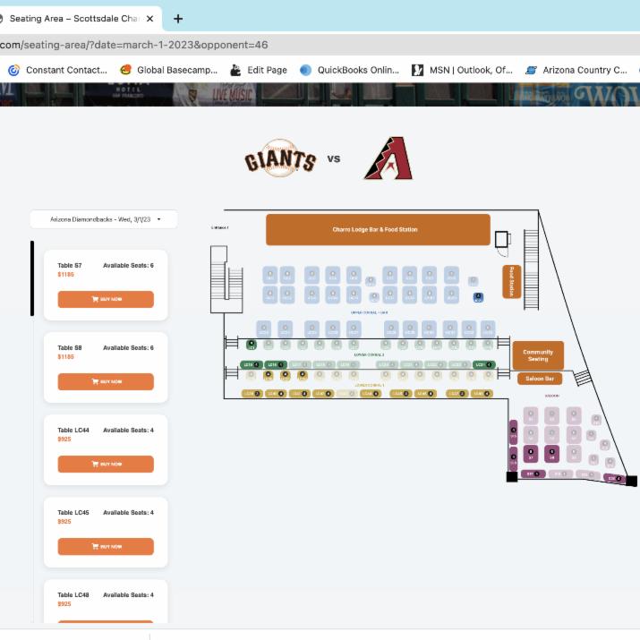Select gold table LC39 in Lower Corral 1
The image size is (640, 640).
click(x=252, y=394)
